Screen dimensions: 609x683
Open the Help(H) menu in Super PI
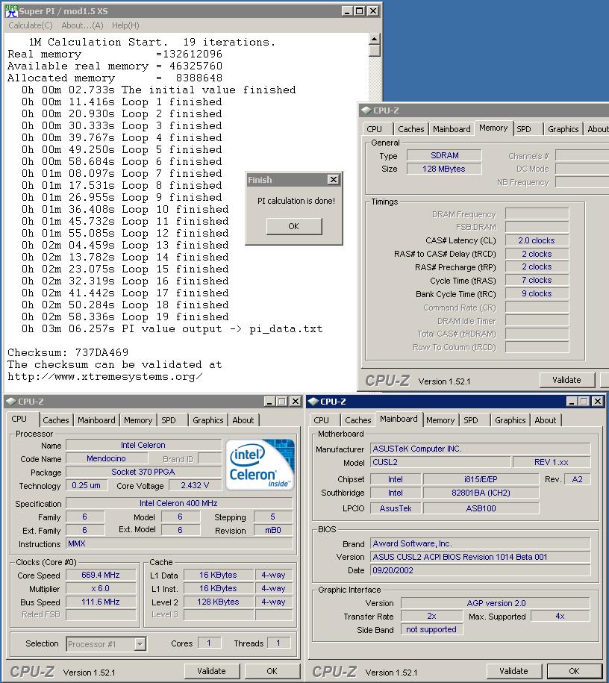click(x=125, y=25)
